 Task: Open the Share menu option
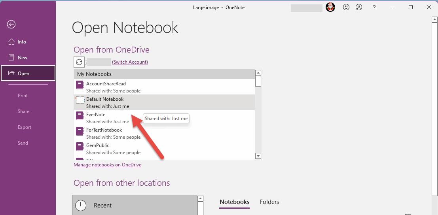click(23, 111)
